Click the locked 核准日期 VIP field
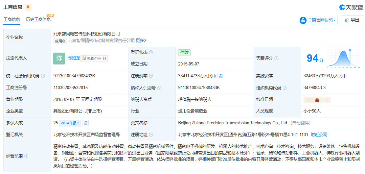The height and width of the screenshot is (174, 365). pyautogui.click(x=317, y=100)
